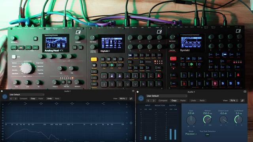Open the EQ window User Default preset menu
The height and width of the screenshot is (142, 253).
27,95
